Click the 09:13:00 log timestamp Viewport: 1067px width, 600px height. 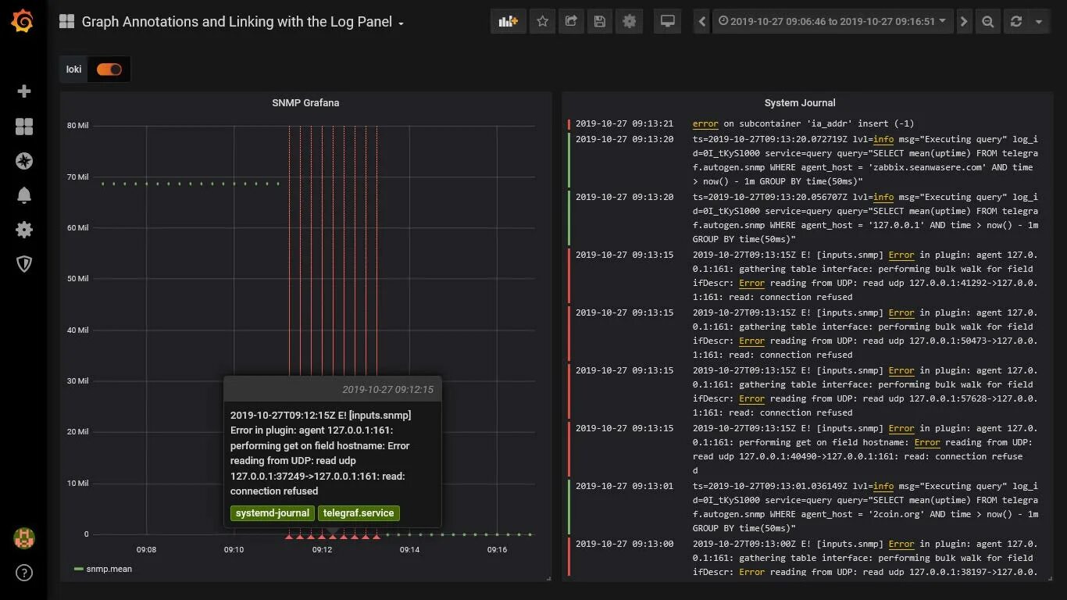pyautogui.click(x=624, y=544)
